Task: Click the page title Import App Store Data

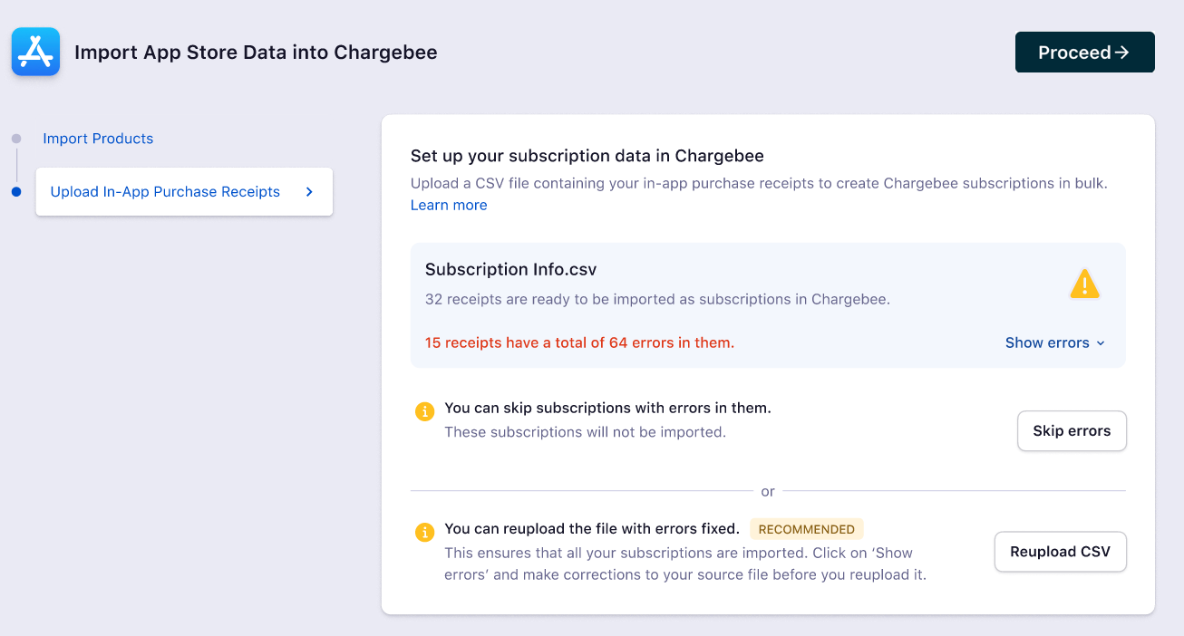Action: point(256,53)
